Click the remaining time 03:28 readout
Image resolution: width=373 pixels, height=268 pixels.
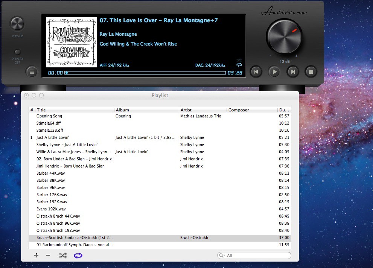coord(235,73)
